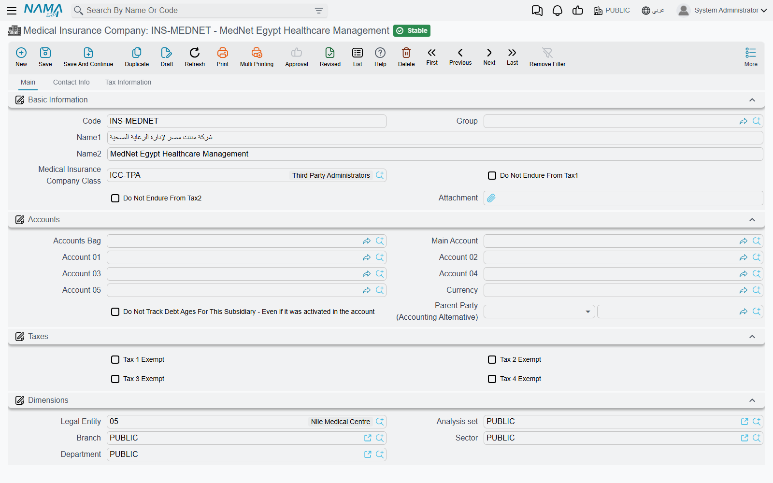Click go-to arrow for Account 01

tap(367, 257)
